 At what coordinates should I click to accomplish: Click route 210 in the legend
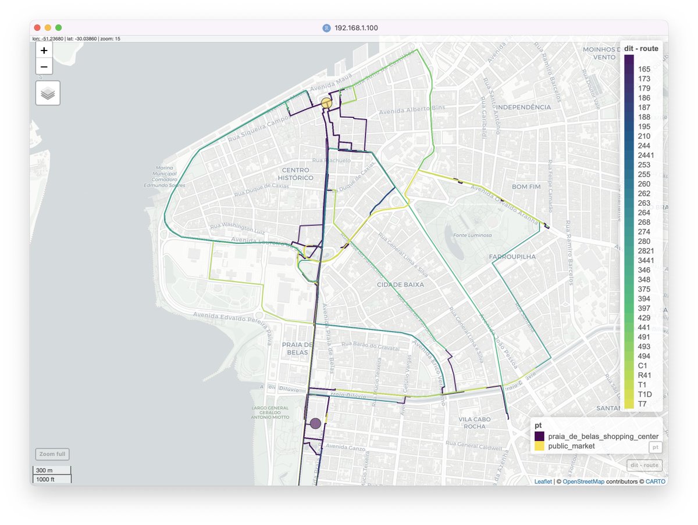644,136
